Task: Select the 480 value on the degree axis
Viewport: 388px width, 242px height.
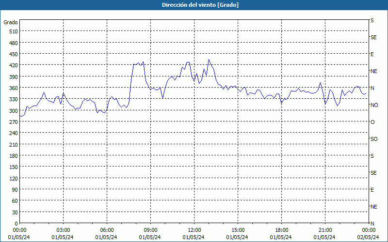Action: click(x=14, y=43)
